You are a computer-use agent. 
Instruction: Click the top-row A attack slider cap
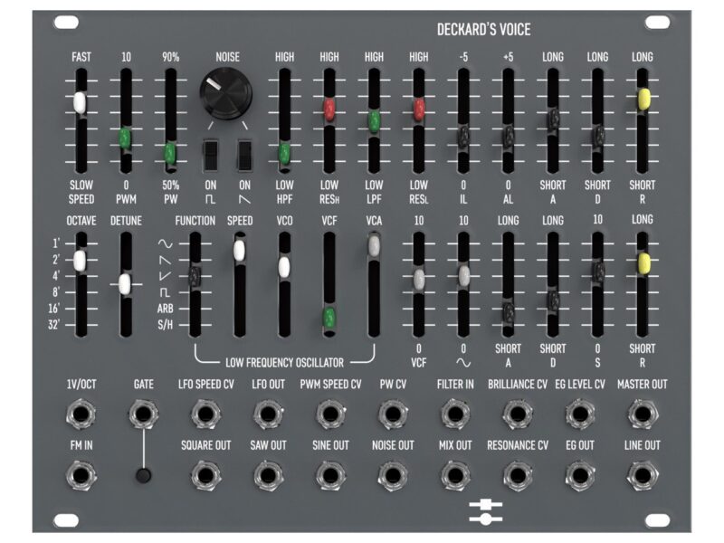tap(553, 119)
